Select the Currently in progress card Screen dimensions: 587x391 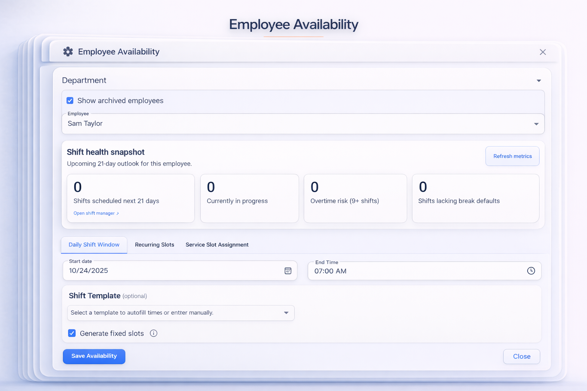point(250,198)
